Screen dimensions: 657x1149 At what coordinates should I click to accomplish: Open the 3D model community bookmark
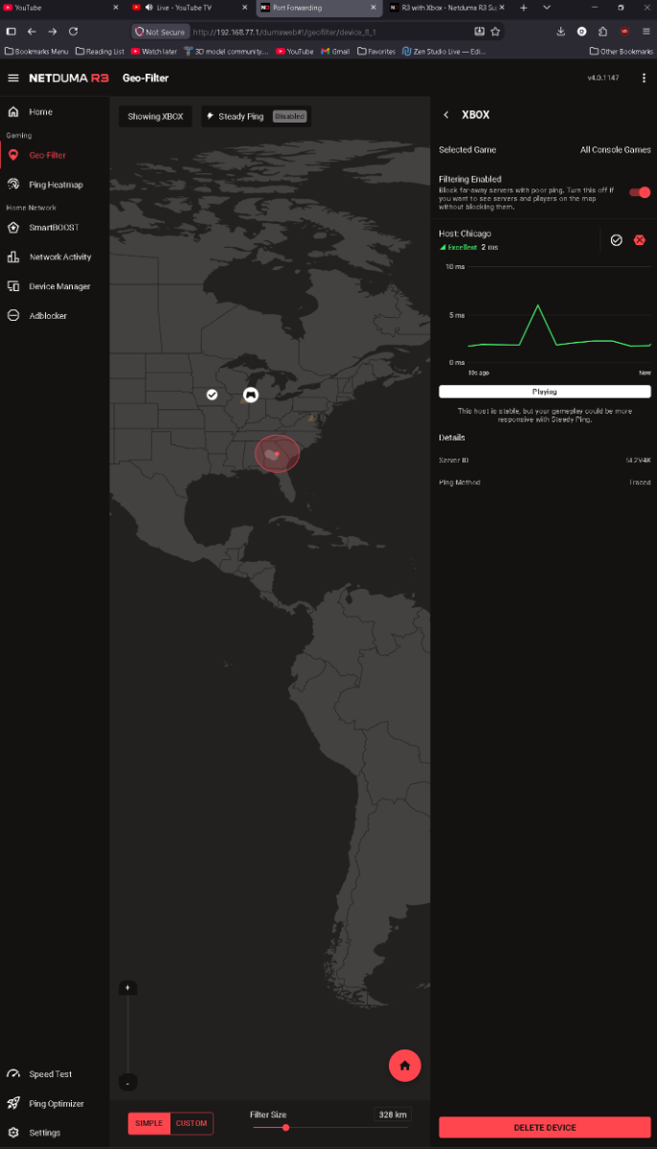click(227, 52)
